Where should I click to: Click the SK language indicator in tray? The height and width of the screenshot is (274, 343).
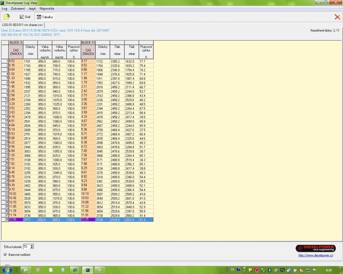[232, 270]
